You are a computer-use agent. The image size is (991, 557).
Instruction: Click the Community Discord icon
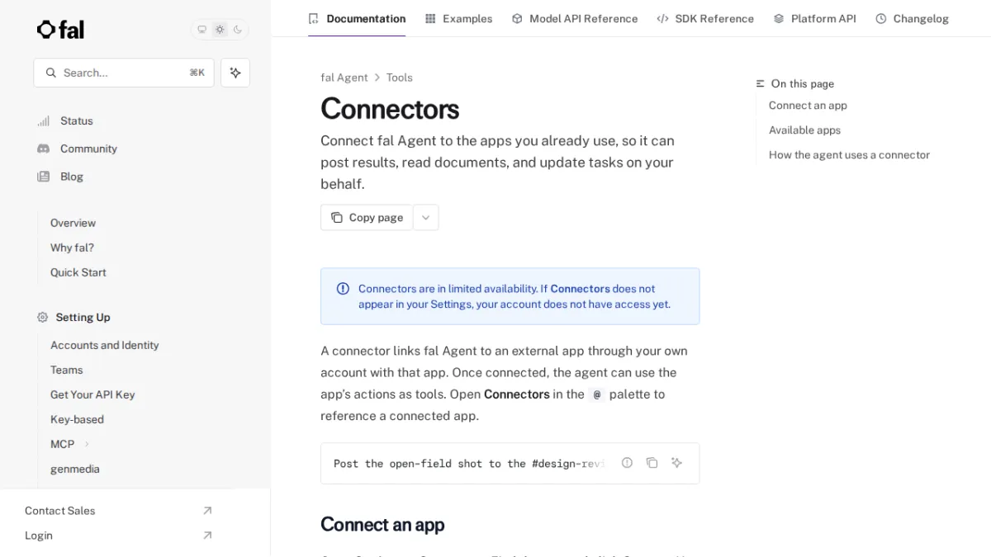(44, 149)
